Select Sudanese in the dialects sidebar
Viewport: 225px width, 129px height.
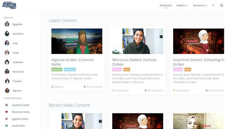[x=18, y=62]
